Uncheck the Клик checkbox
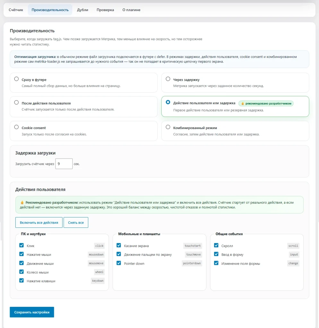 pos(22,245)
